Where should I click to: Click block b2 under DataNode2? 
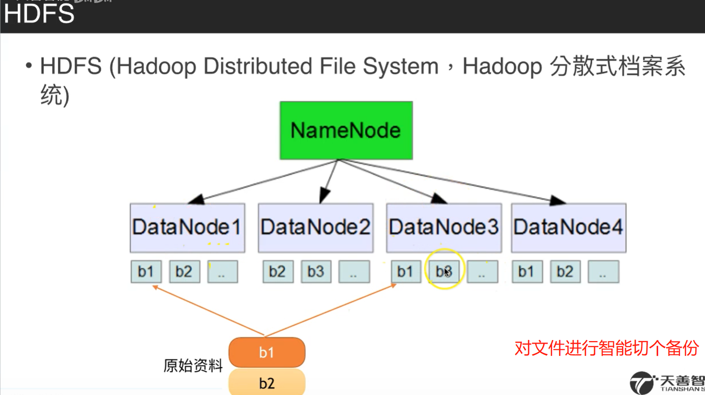(x=278, y=272)
